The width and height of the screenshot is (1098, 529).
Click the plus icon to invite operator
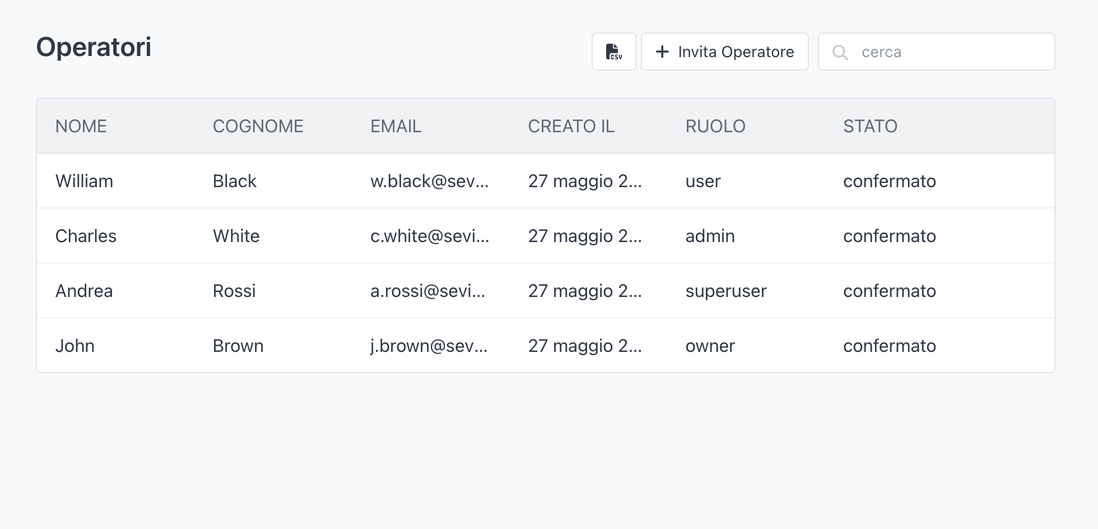pos(662,52)
